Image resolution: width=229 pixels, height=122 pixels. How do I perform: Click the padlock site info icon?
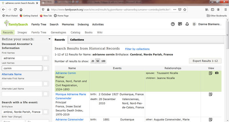pos(48,10)
